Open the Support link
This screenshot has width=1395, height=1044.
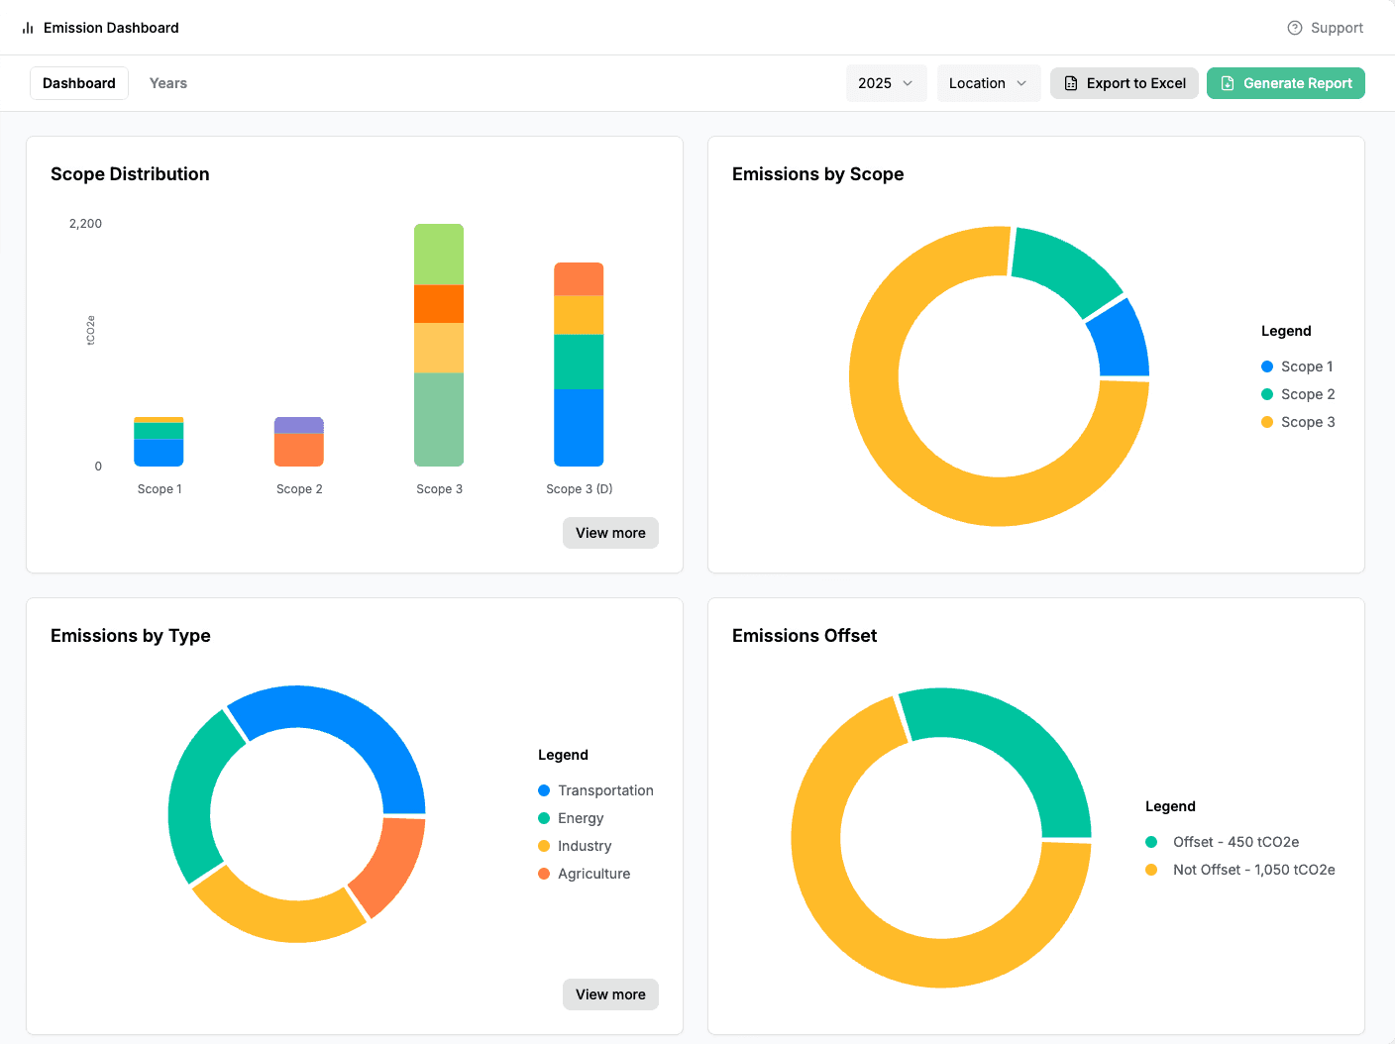pyautogui.click(x=1326, y=28)
